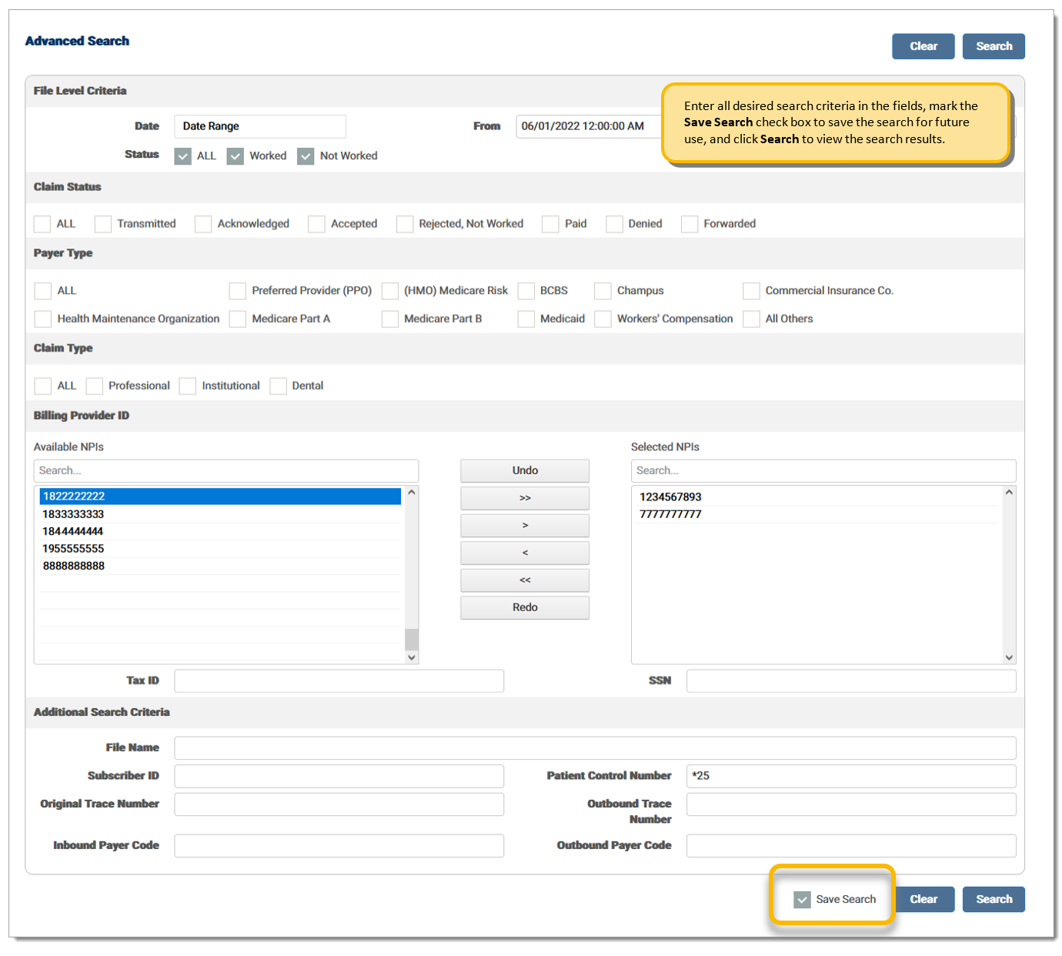Click Available NPIs scrollbar down arrow
The height and width of the screenshot is (956, 1062).
coord(412,657)
